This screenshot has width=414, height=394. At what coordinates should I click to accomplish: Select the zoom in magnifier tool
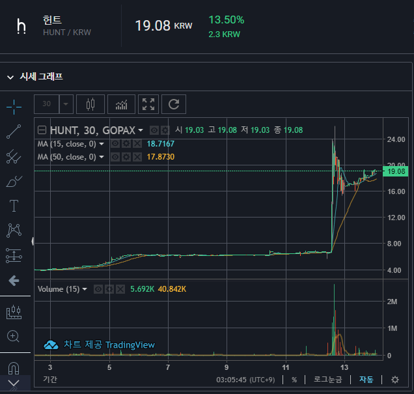click(x=13, y=337)
